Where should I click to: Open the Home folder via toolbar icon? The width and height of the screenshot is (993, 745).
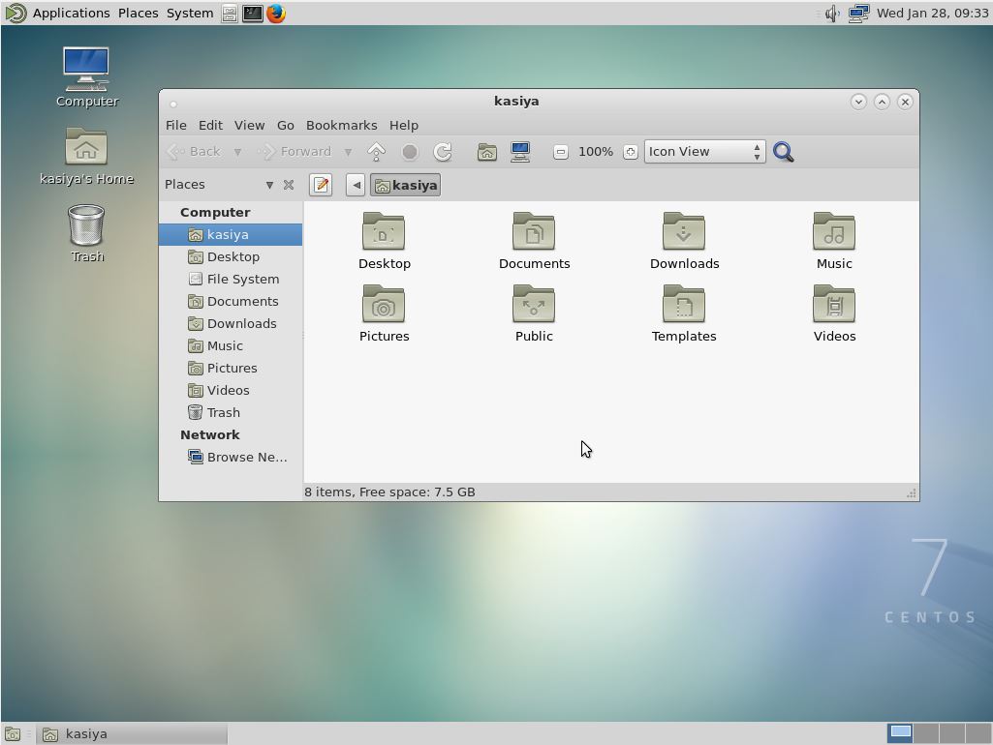(487, 151)
